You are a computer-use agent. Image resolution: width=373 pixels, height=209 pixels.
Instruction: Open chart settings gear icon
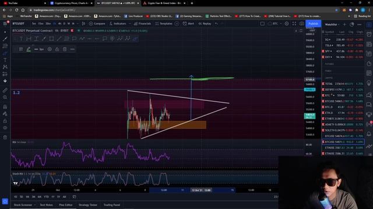point(287,24)
